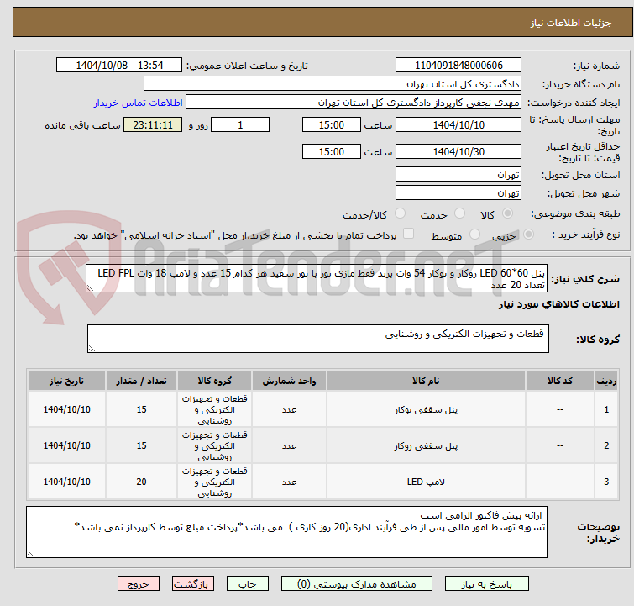This screenshot has width=634, height=606.
Task: Click the ردیف column header
Action: click(606, 381)
